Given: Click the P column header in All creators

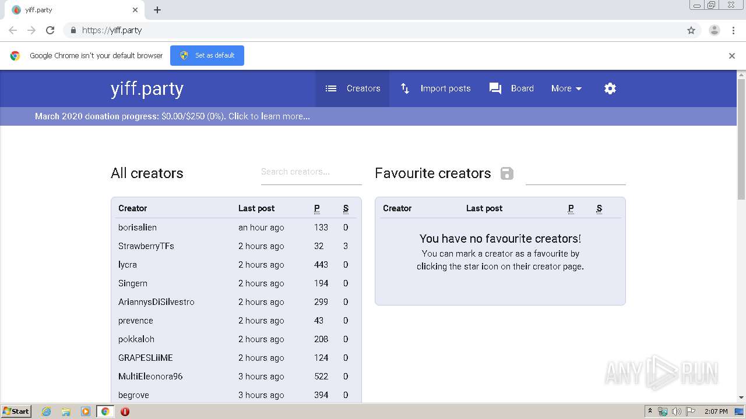Looking at the screenshot, I should click(x=317, y=208).
